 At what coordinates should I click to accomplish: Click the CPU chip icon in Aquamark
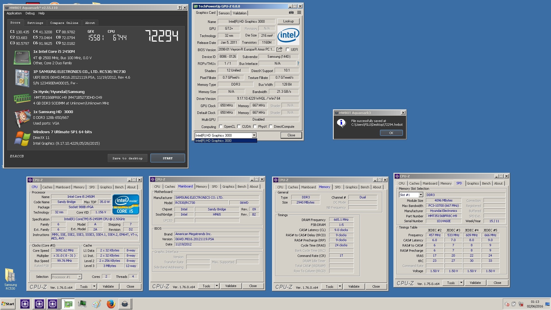22,57
